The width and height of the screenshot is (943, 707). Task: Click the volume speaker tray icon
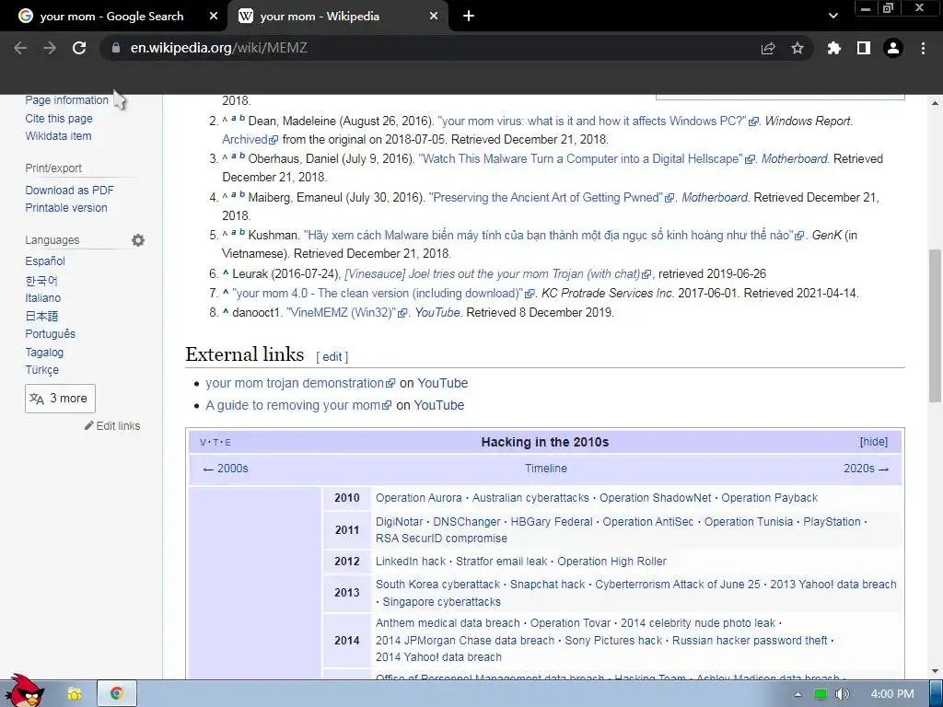pyautogui.click(x=842, y=694)
